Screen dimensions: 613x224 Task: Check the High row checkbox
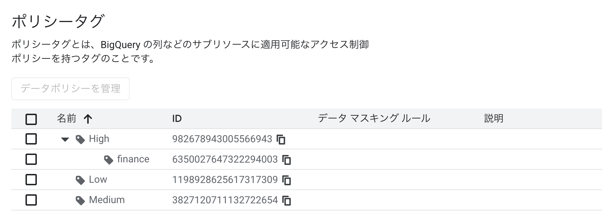tap(31, 139)
